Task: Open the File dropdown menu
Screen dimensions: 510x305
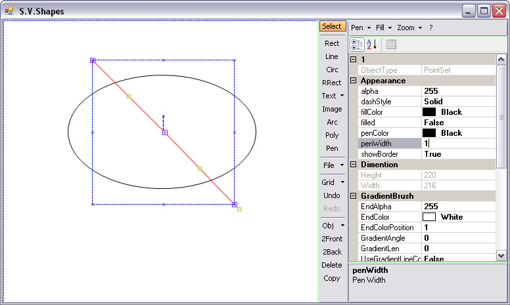Action: point(333,165)
